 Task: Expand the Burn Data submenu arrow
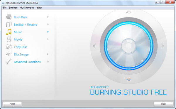click(48, 17)
